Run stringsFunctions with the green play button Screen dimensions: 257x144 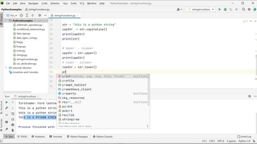tap(220, 10)
